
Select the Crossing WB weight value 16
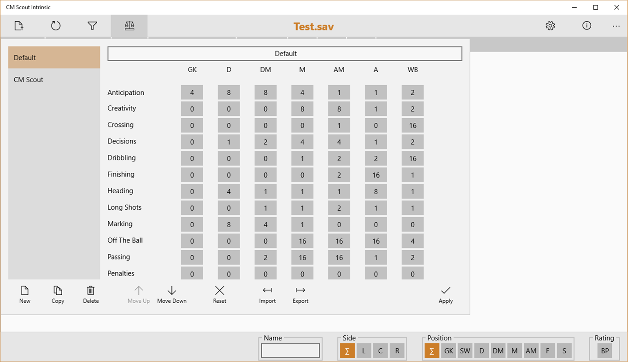tap(413, 126)
